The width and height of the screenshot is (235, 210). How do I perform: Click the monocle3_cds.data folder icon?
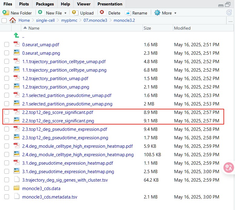coord(16,188)
